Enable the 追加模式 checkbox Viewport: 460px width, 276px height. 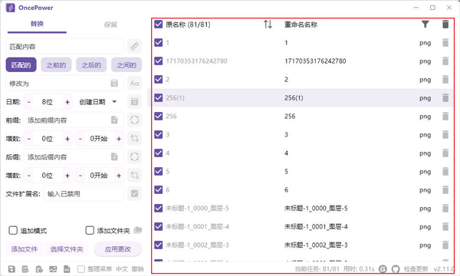coord(13,230)
